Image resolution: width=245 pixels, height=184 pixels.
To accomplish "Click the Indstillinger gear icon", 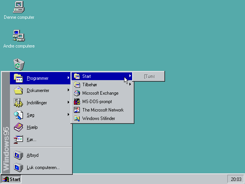I will pyautogui.click(x=18, y=103).
